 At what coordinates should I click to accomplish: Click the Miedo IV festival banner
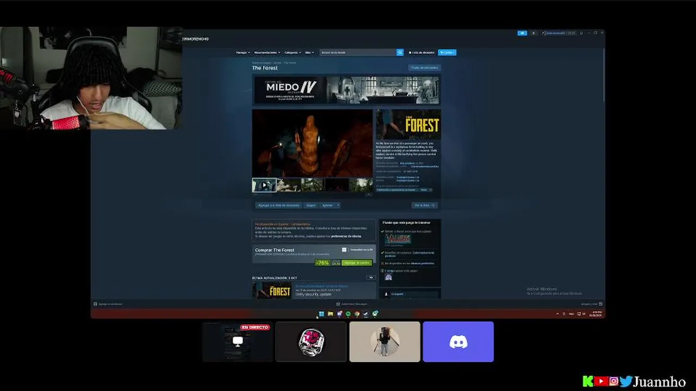click(x=346, y=90)
